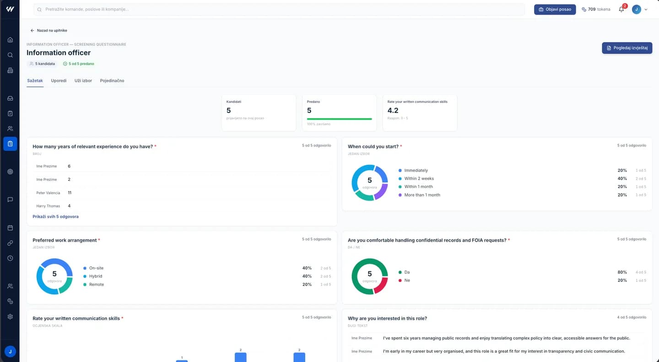Viewport: 659px width, 362px height.
Task: Click the 5 od 5 predano badge
Action: pos(78,64)
